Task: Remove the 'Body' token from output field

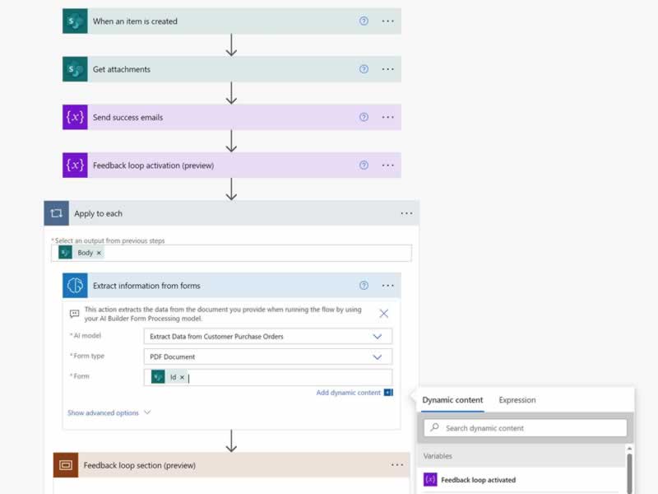Action: point(99,253)
